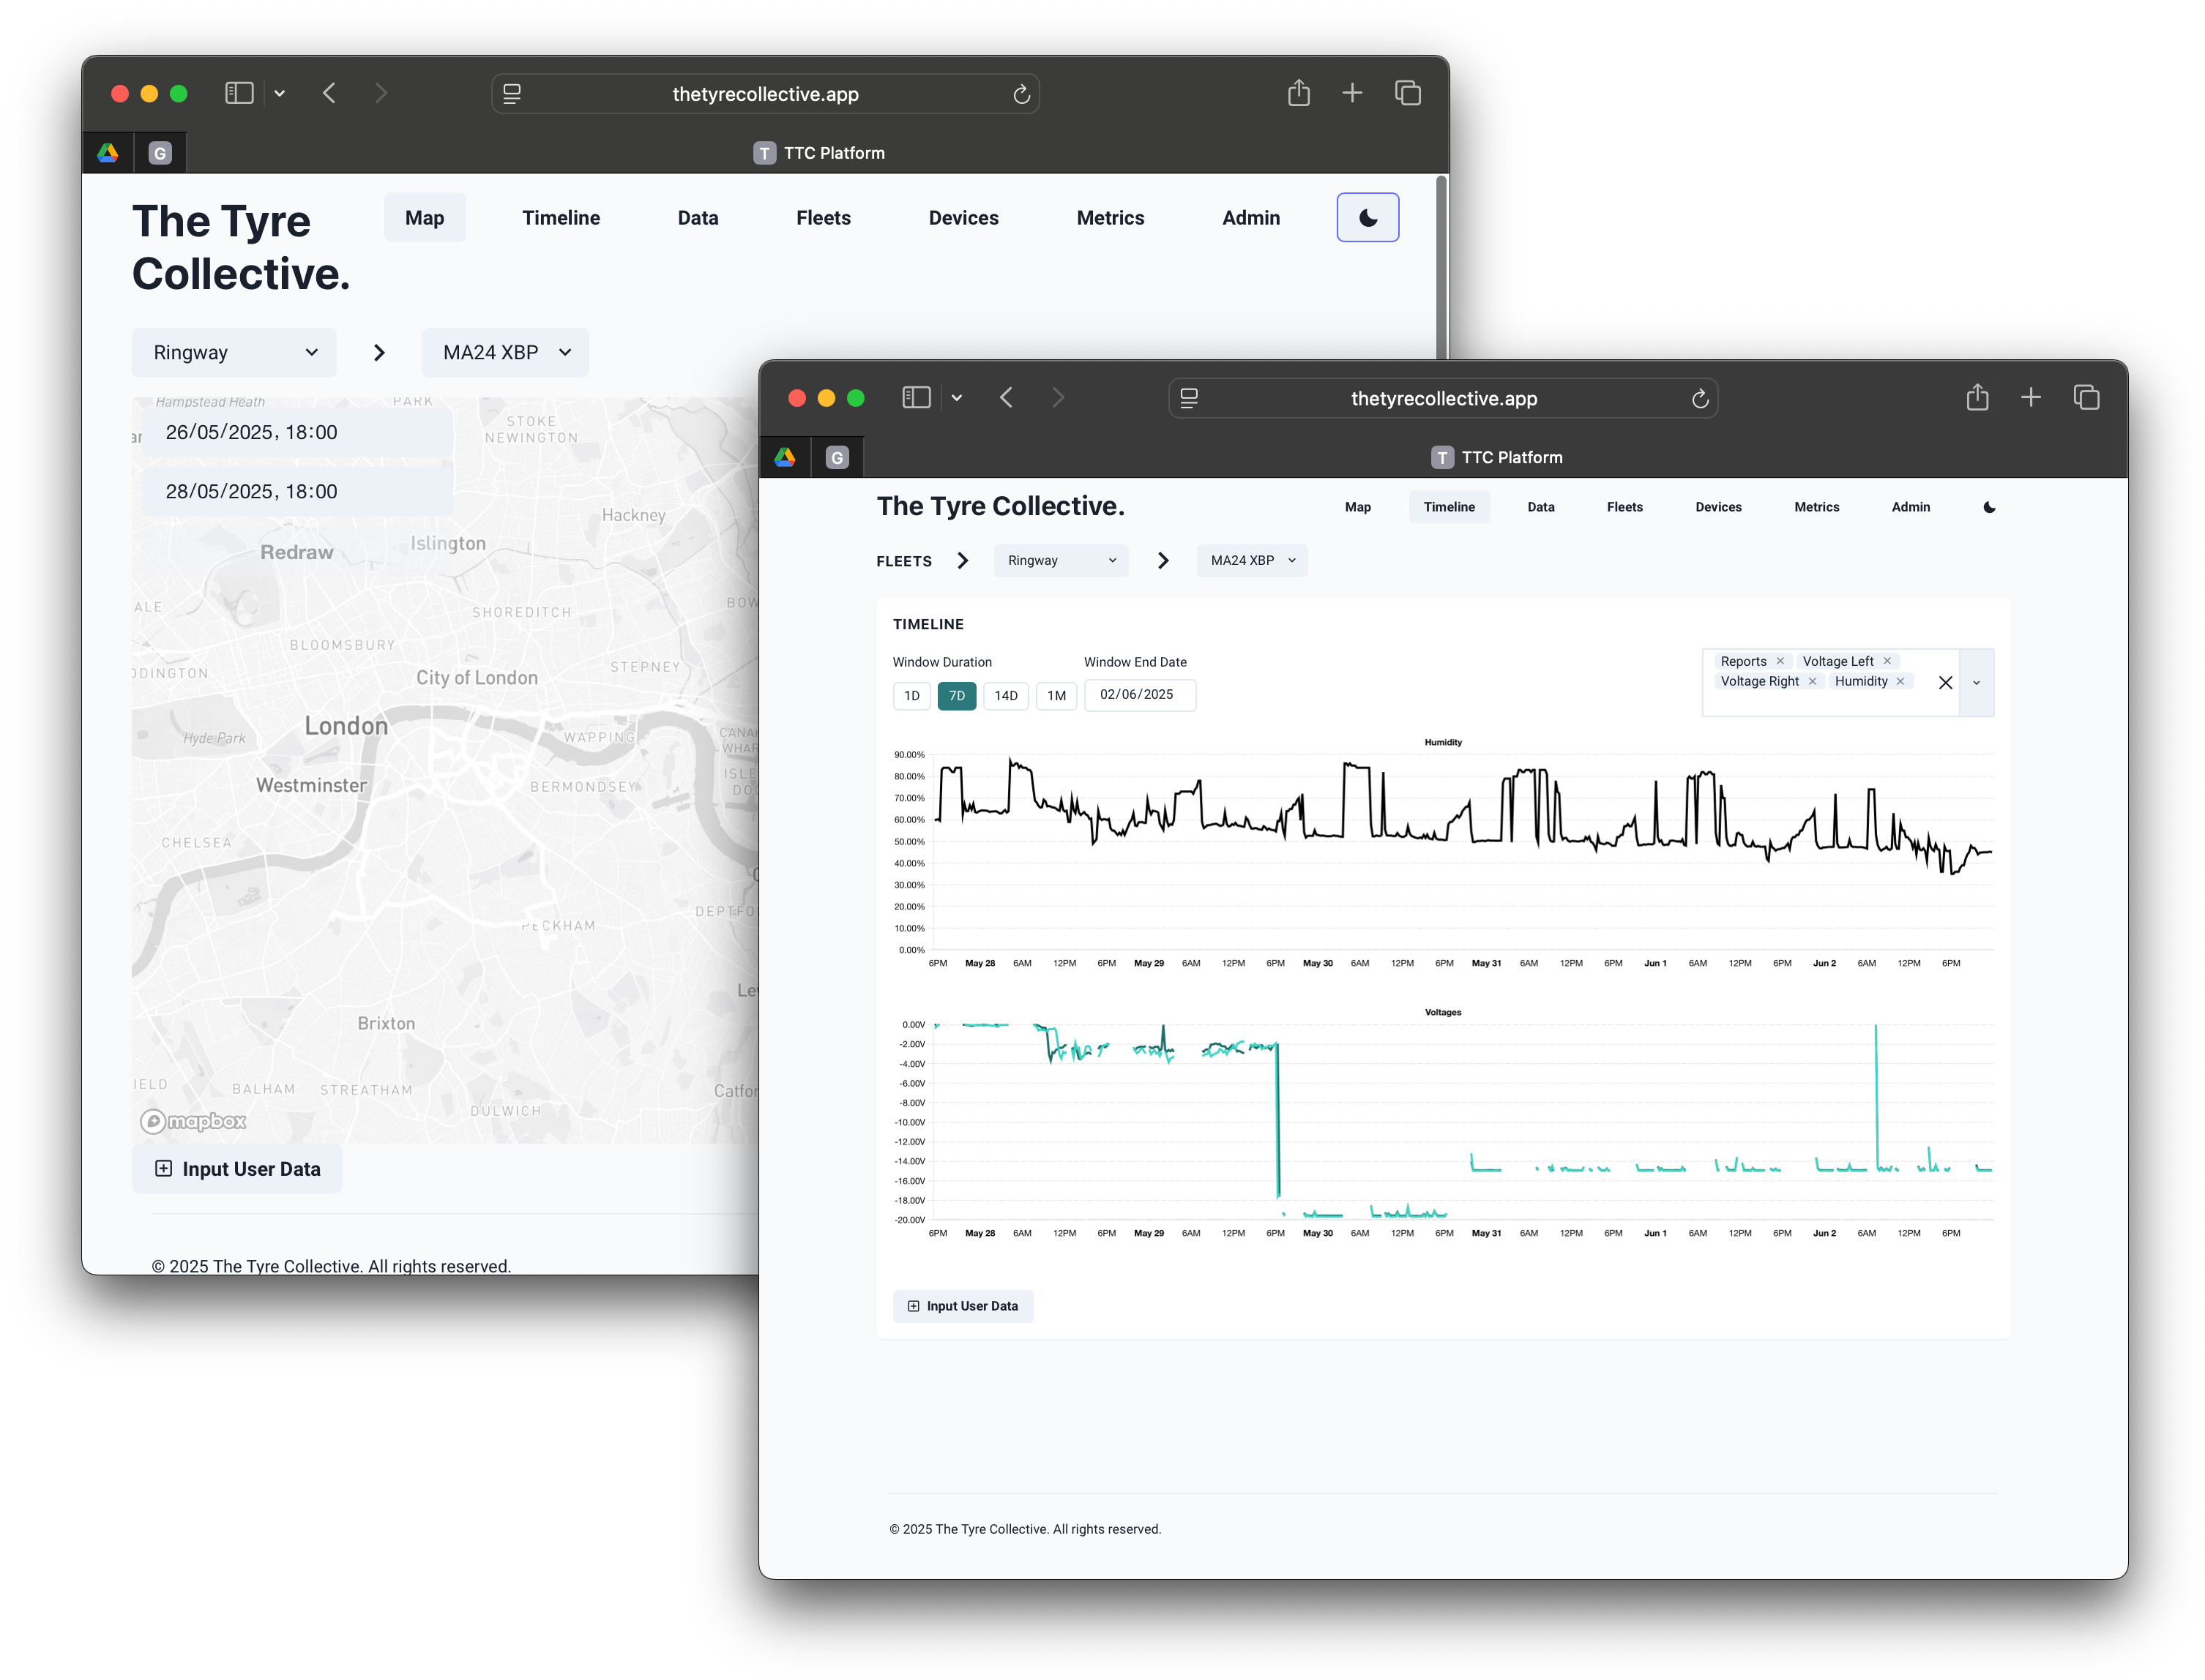Viewport: 2205px width, 1680px height.
Task: Select 1D window duration
Action: point(911,696)
